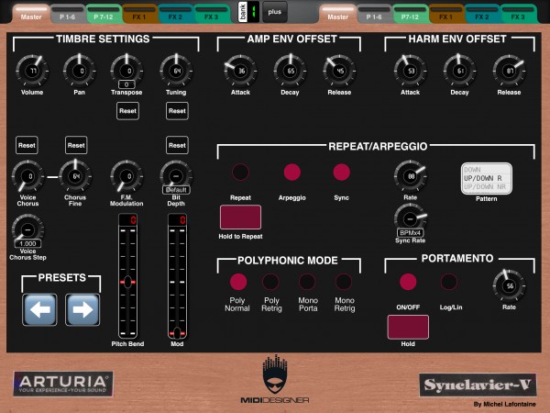Click the Harm Env Release knob

509,71
